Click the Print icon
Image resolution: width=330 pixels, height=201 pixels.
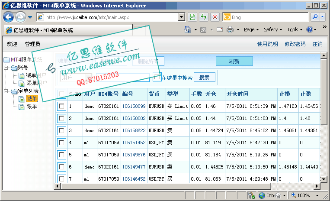tap(230, 29)
